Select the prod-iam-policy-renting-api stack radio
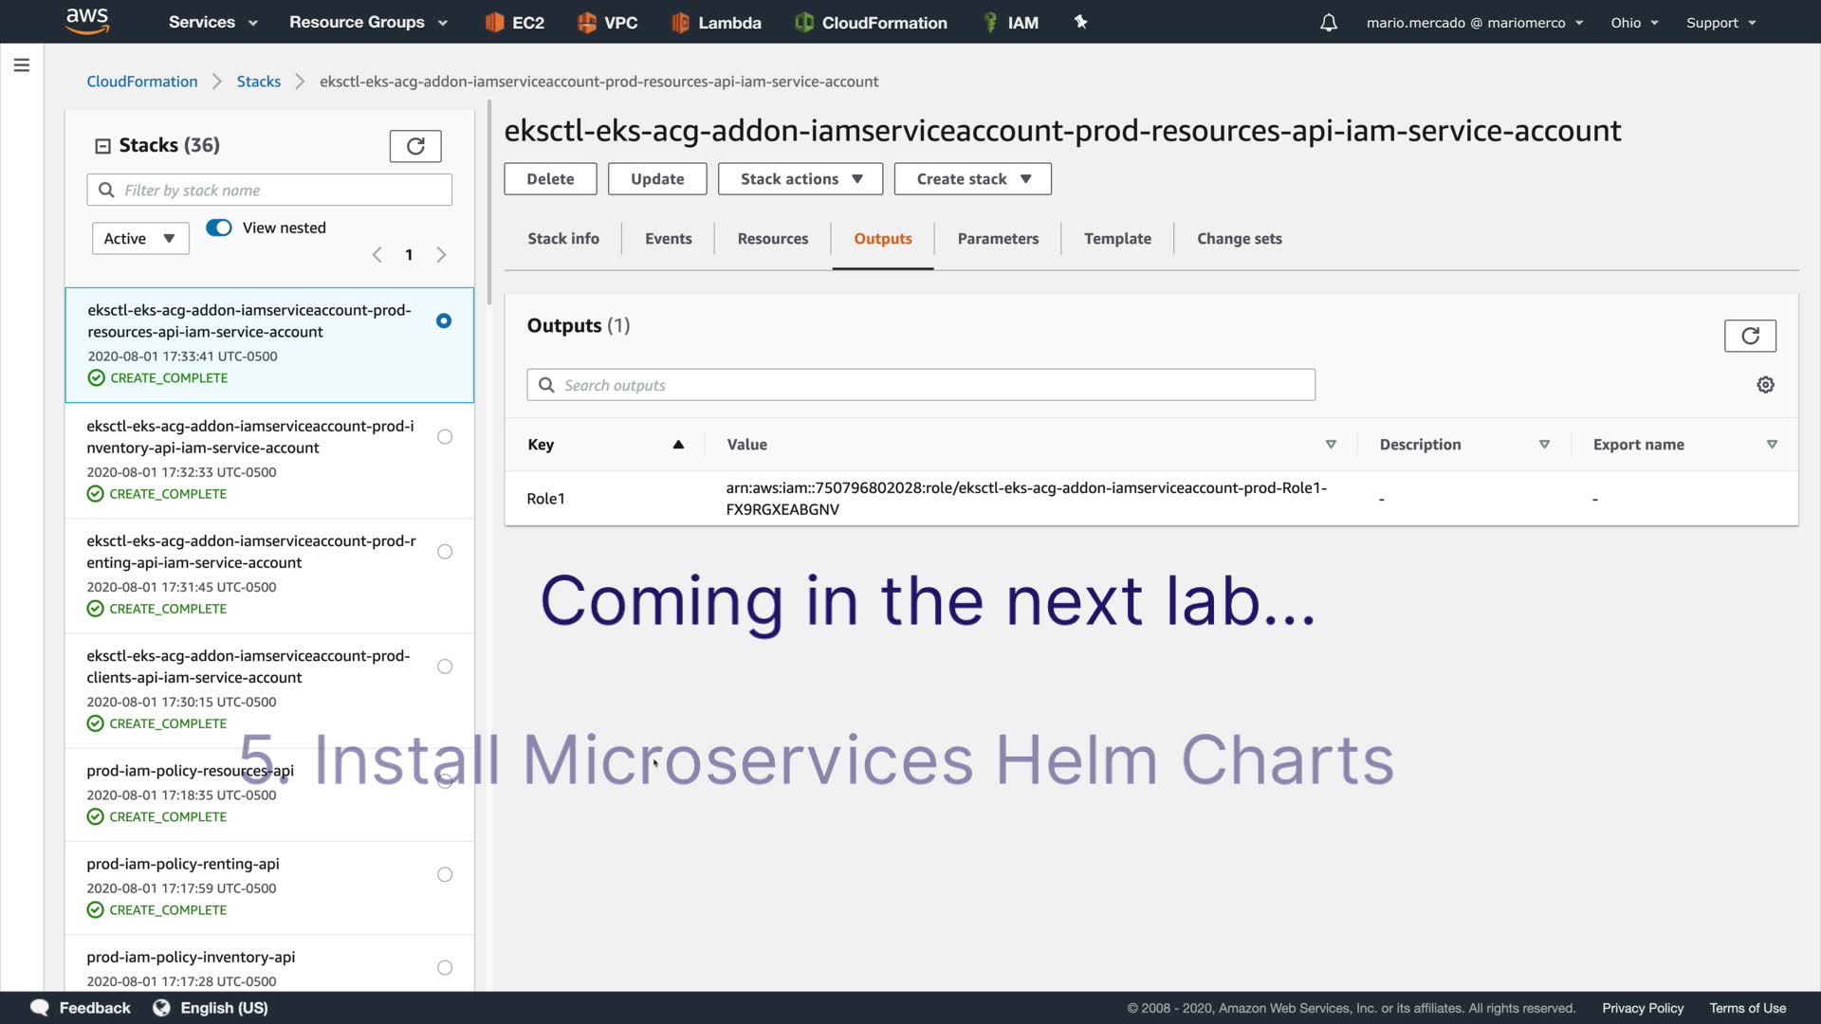1821x1024 pixels. (444, 874)
